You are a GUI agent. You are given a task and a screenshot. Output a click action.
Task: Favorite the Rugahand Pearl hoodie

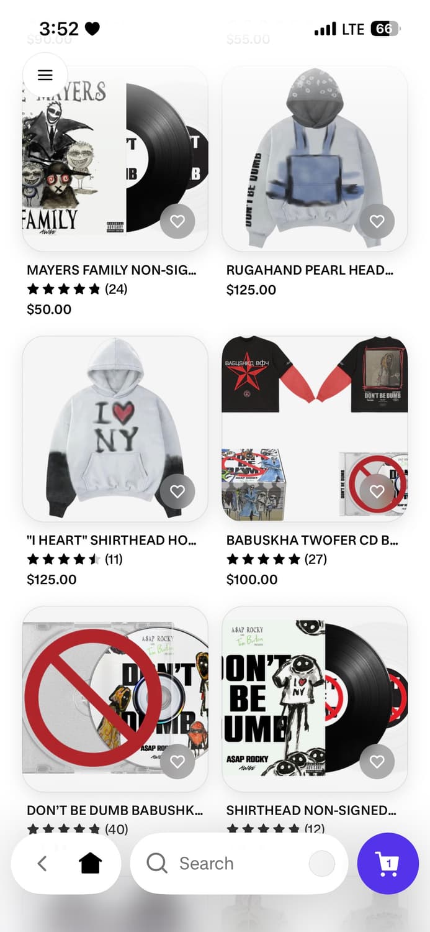377,221
